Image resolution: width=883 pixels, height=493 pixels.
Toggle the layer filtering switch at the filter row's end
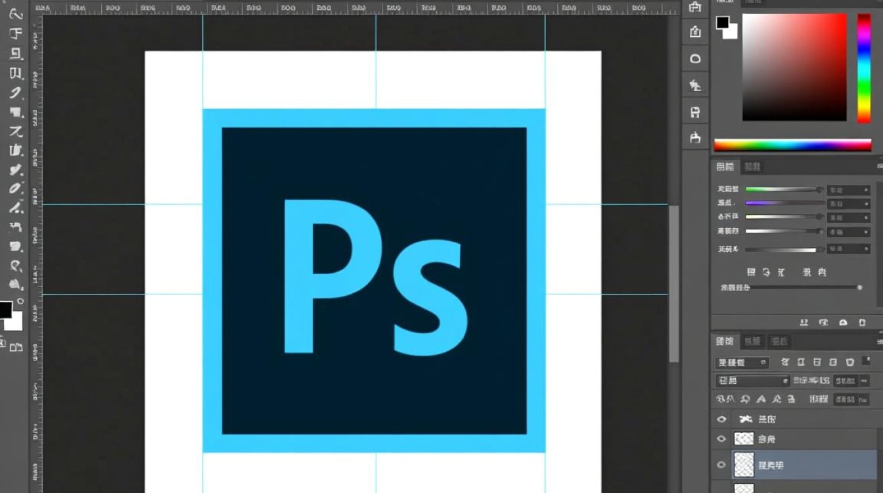[x=866, y=360]
